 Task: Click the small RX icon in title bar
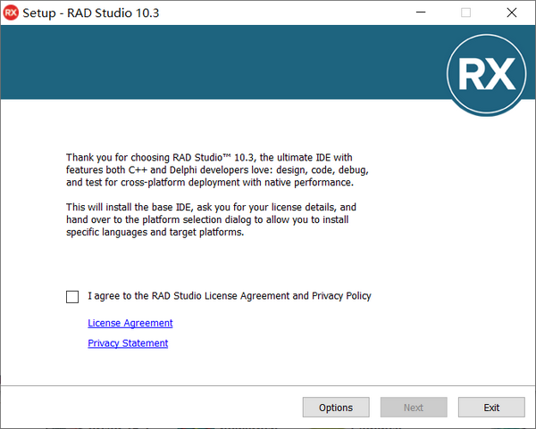point(12,12)
